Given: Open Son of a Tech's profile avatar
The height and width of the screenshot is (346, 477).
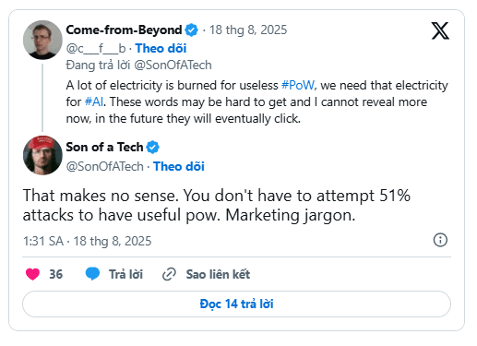Looking at the screenshot, I should (42, 155).
